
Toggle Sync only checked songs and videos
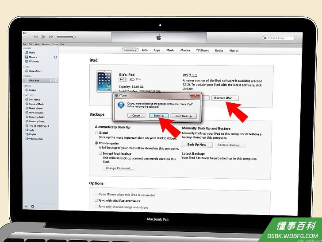96,207
